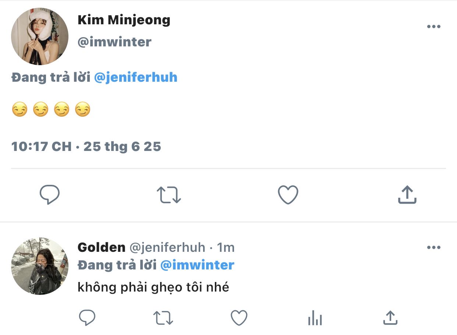Retweet Kim Minjeong's smirking emoji tweet
Screen dimensions: 457x335
[x=169, y=195]
